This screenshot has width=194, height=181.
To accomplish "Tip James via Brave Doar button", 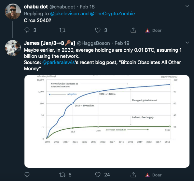I will click(x=153, y=175).
